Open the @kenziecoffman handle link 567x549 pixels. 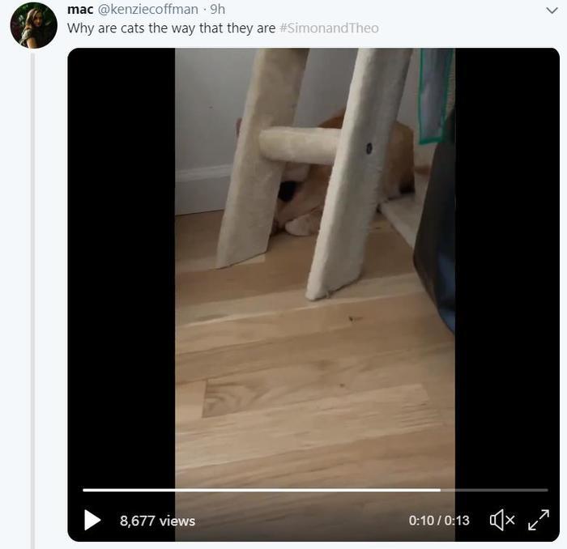pos(148,10)
